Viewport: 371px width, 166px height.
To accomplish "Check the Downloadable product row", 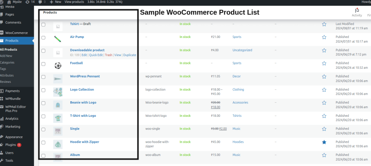I will point(43,51).
